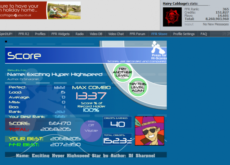Click Try Another Level button

[122, 72]
